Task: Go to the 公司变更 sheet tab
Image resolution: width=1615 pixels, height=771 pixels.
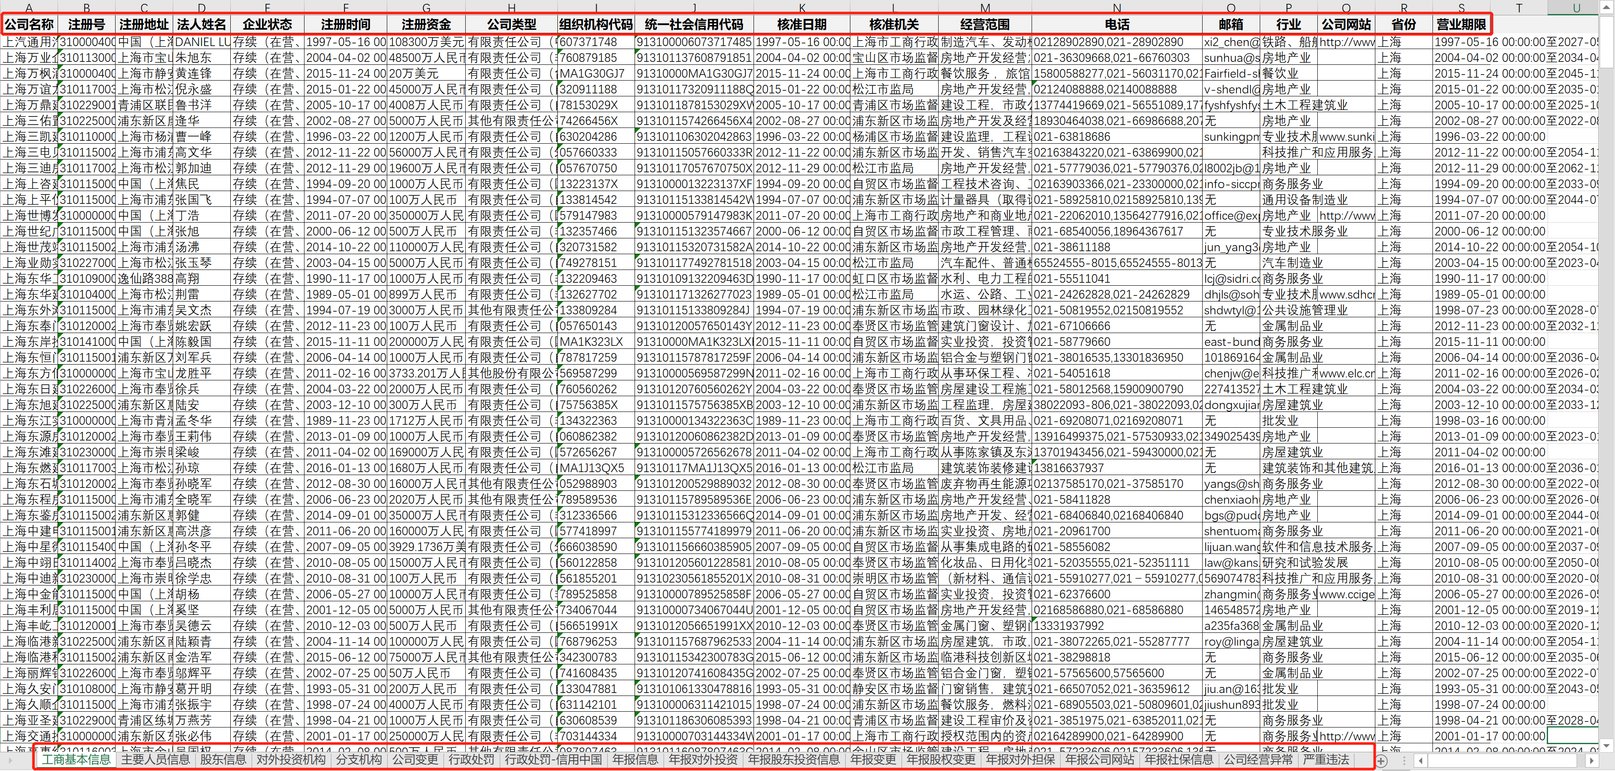Action: coord(415,759)
